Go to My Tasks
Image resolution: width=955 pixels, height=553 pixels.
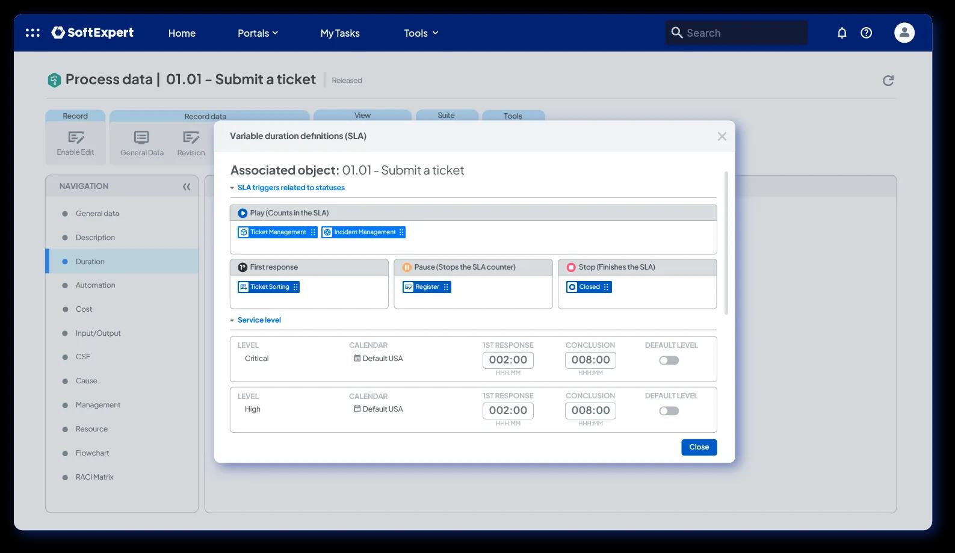(340, 33)
